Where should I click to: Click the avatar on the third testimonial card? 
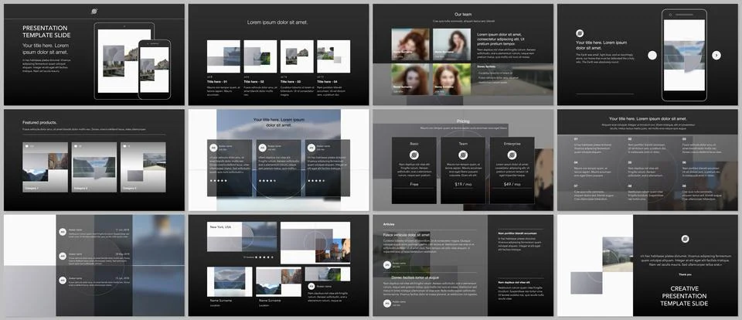click(311, 148)
